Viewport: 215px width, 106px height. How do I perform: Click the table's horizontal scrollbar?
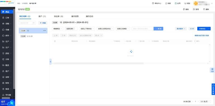[x=99, y=63]
